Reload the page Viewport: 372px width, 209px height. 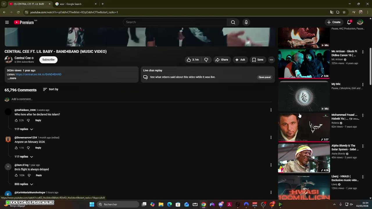[18, 12]
